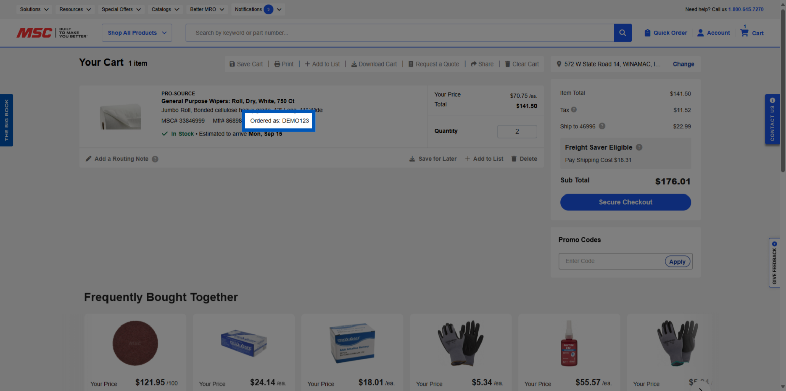This screenshot has height=391, width=786.
Task: Click the page vertical scrollbar
Action: 783,90
